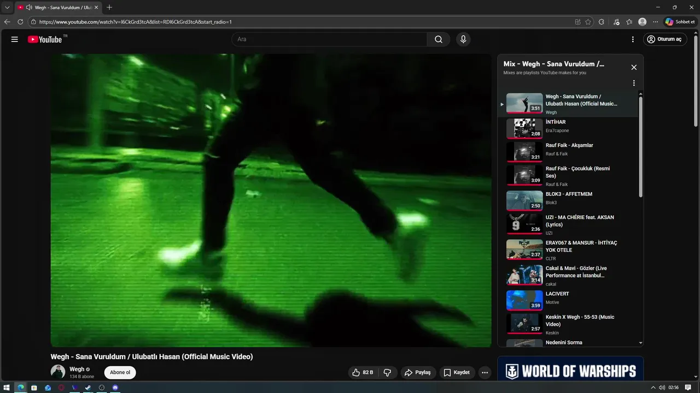Image resolution: width=700 pixels, height=393 pixels.
Task: Open YouTube settings three-dot menu in header
Action: [x=633, y=39]
